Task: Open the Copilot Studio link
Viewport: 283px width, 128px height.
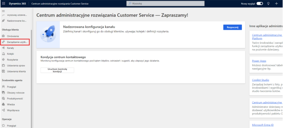Action: [261, 80]
